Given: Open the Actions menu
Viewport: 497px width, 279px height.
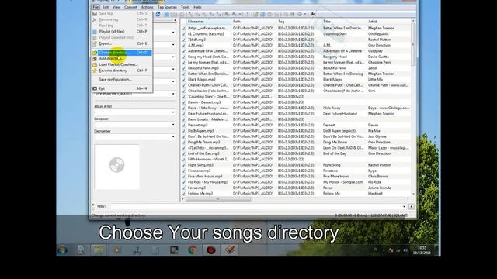Looking at the screenshot, I should tap(147, 7).
